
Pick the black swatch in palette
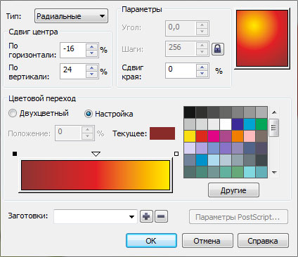(190, 112)
